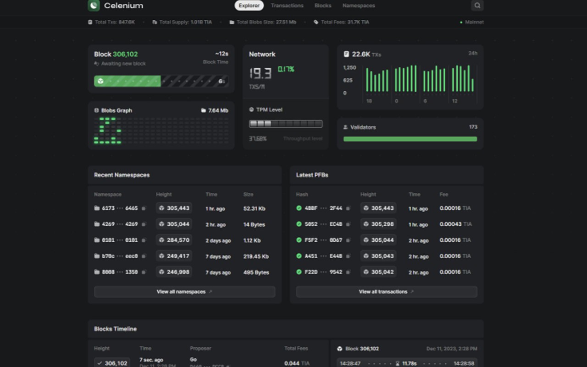Image resolution: width=587 pixels, height=367 pixels.
Task: Go to the Namespaces tab
Action: tap(359, 6)
